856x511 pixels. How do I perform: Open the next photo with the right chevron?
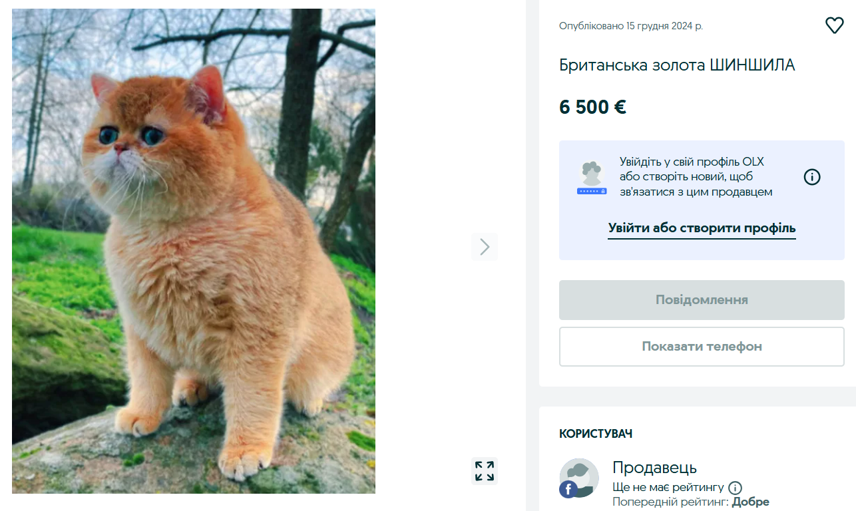tap(485, 247)
